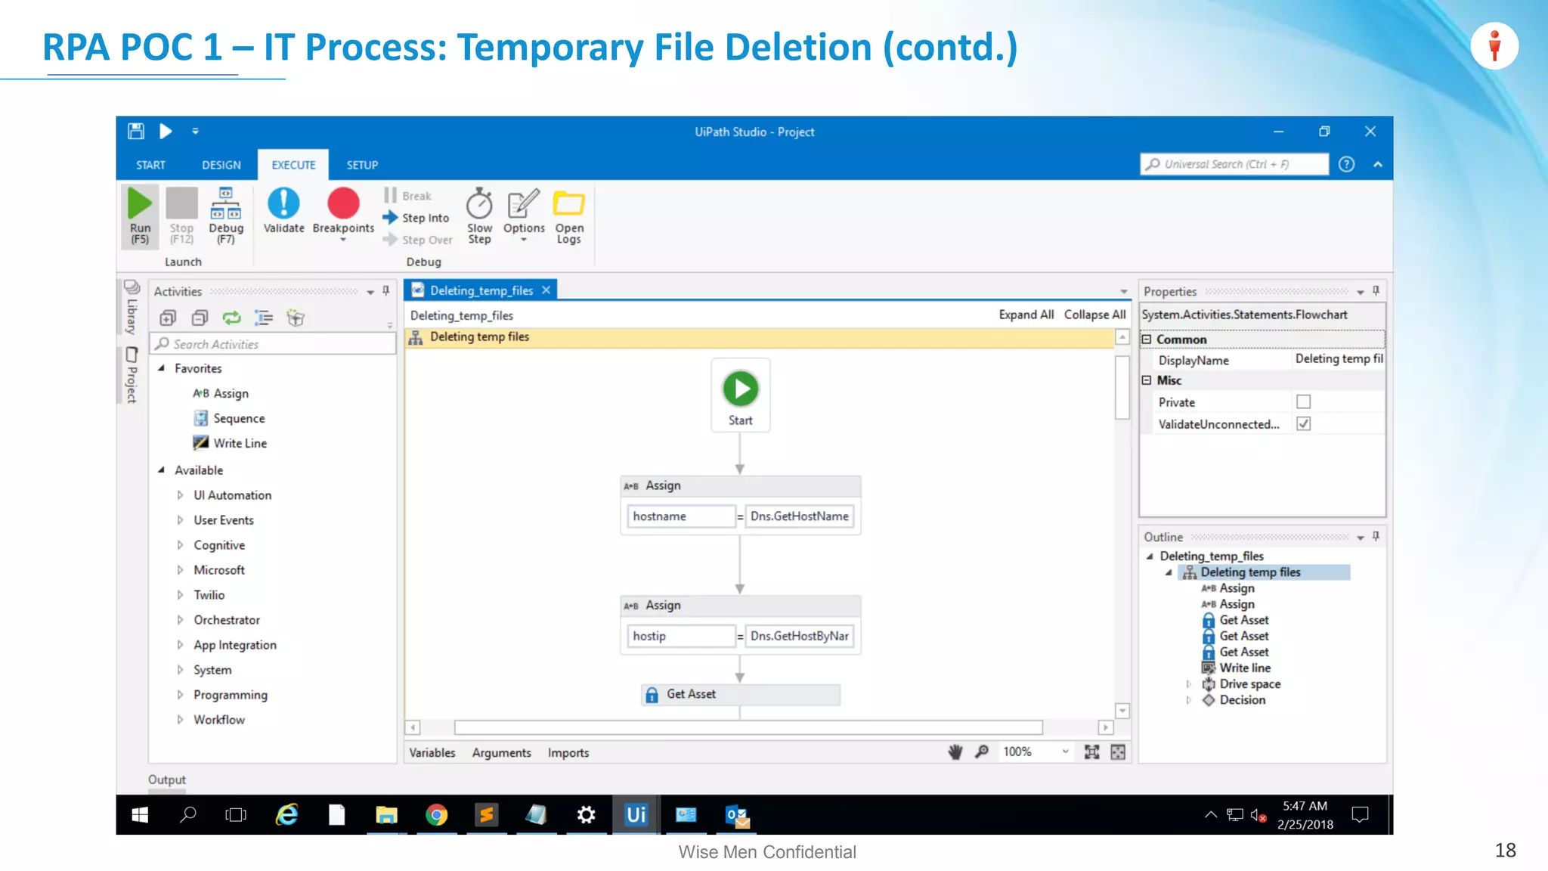Viewport: 1548px width, 871px height.
Task: Click collapse all icon in Activities toolbar
Action: [200, 318]
